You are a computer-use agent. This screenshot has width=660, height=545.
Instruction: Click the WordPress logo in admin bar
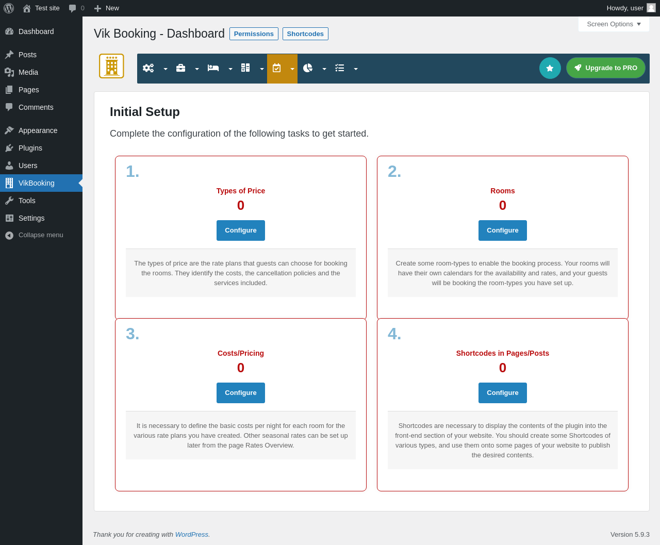tap(9, 8)
